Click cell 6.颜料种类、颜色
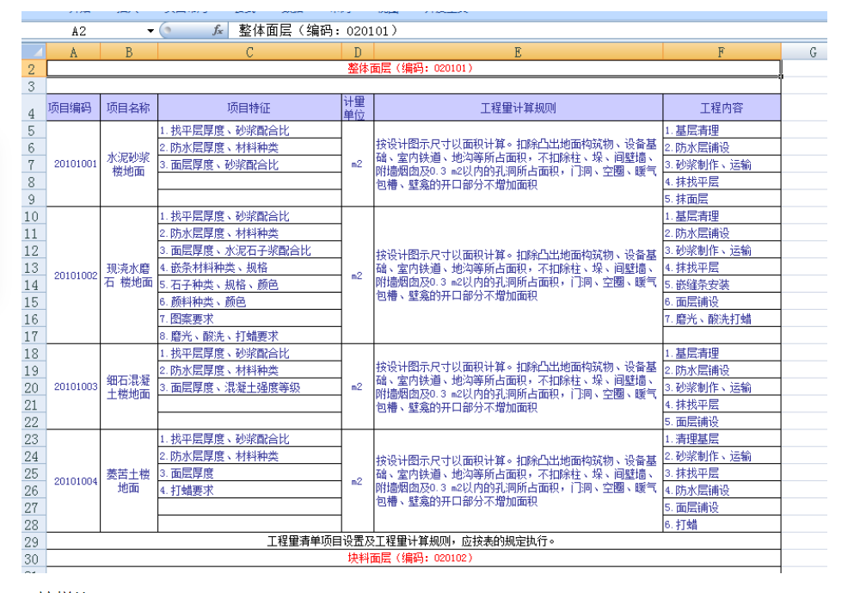860x593 pixels. 249,302
